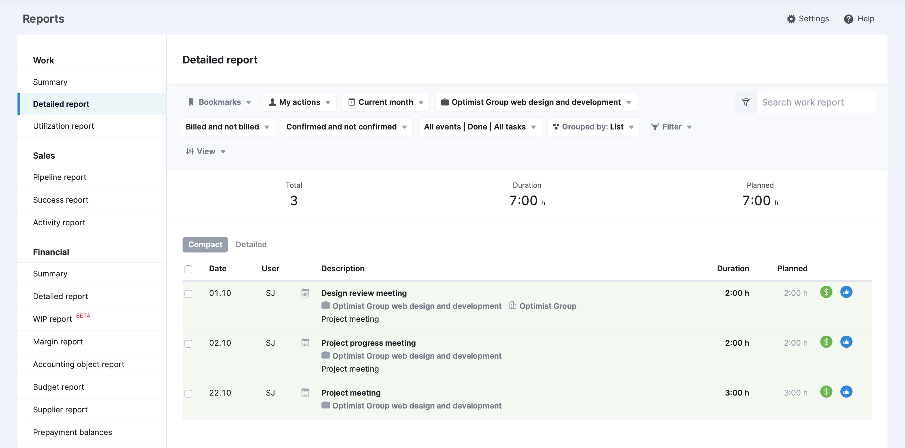Click thumbs-up confirm icon for Design review meeting

[x=846, y=292]
